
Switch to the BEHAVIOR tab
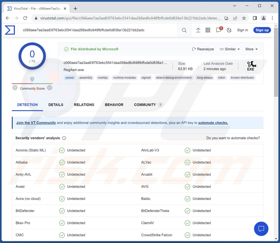click(x=114, y=105)
